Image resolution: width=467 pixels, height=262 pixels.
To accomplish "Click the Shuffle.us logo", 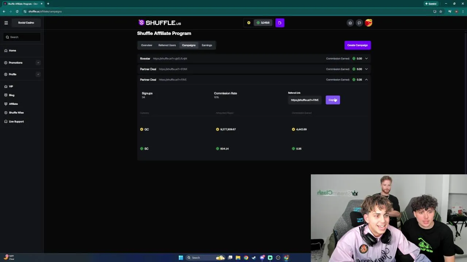I will (160, 23).
